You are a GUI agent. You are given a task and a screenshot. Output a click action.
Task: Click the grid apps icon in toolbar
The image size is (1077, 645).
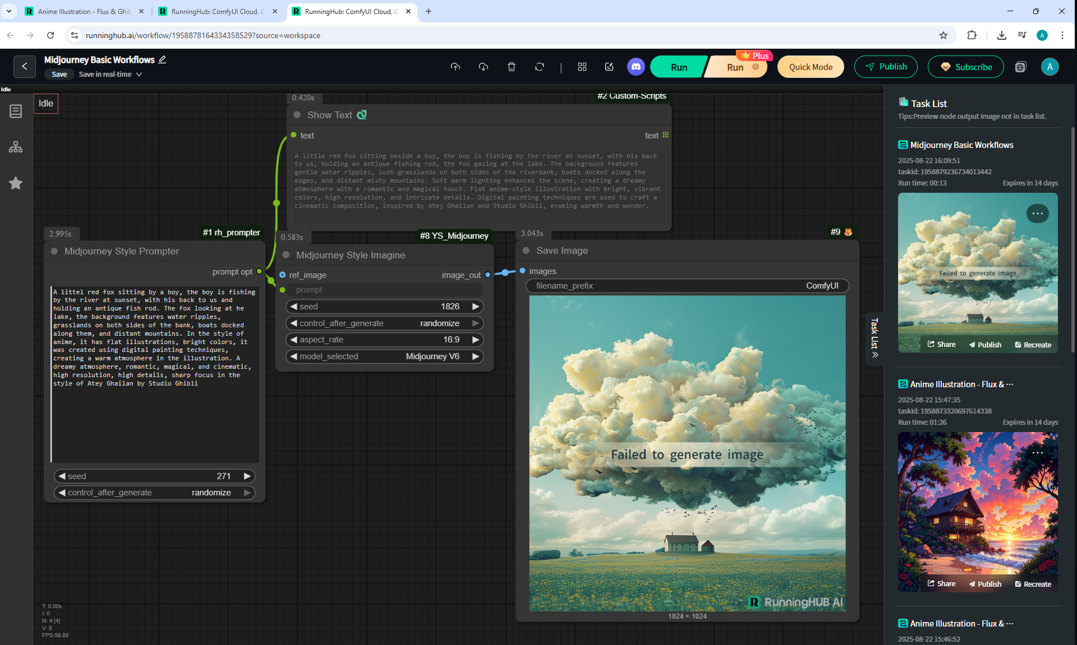coord(582,67)
